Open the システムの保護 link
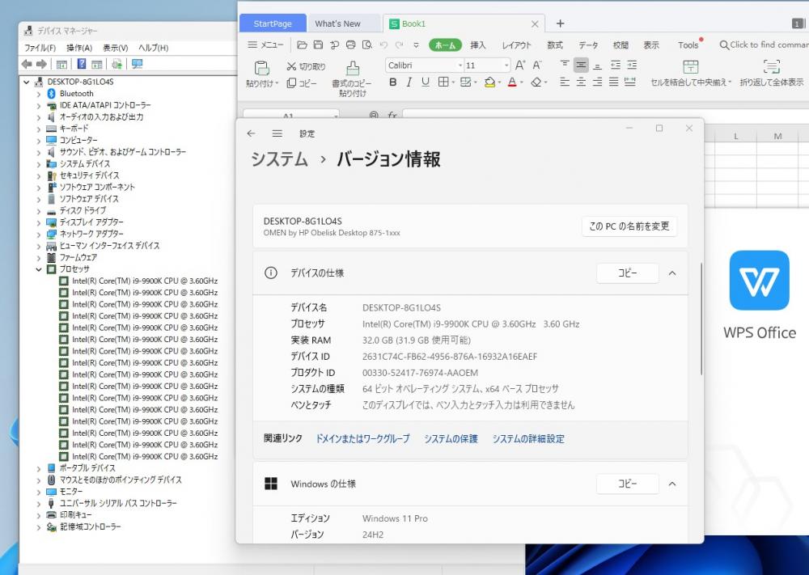Viewport: 809px width, 575px height. [451, 439]
